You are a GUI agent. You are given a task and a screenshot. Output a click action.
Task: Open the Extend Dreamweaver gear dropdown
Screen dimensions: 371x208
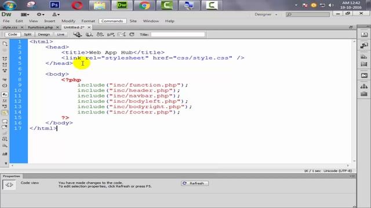[x=41, y=14]
